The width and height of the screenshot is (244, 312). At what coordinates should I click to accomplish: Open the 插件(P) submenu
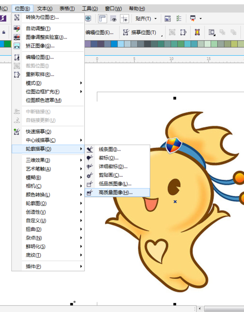[x=48, y=266]
